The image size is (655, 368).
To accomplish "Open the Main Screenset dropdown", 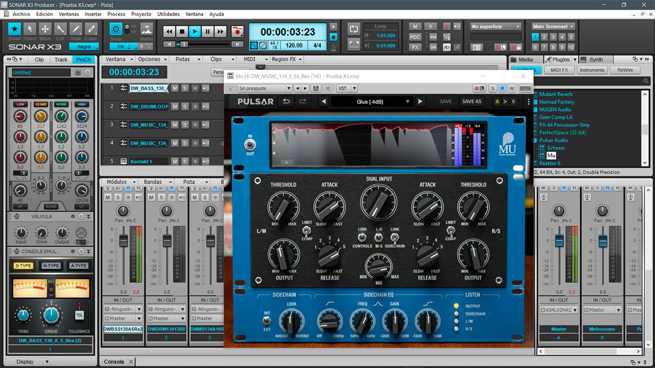I will coord(554,26).
